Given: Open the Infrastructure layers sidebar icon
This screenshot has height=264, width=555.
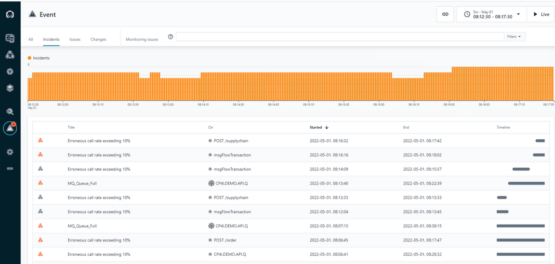Looking at the screenshot, I should coord(10,89).
